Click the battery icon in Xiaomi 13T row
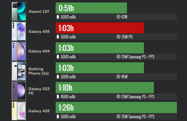The height and width of the screenshot is (121, 187). coord(58,17)
